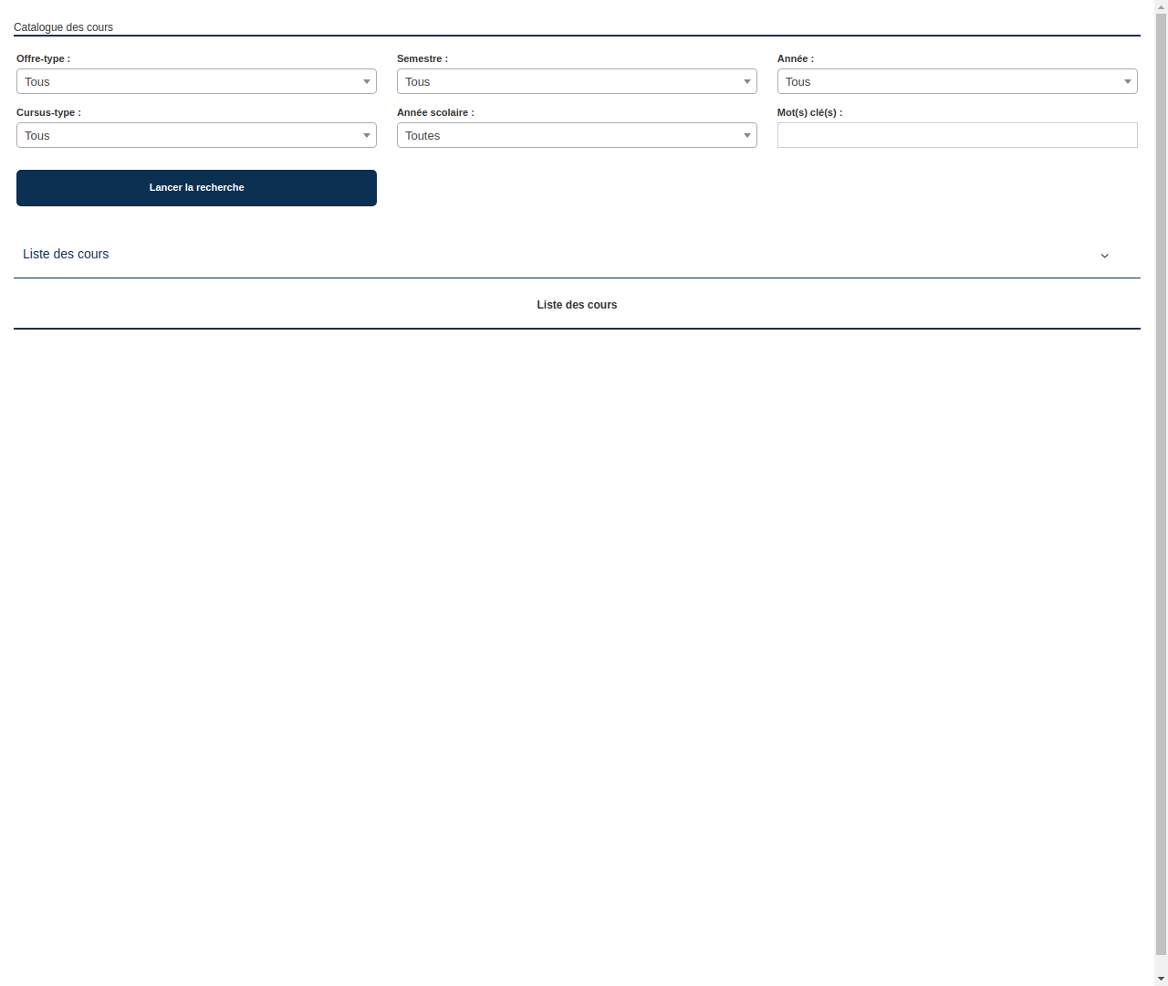Image resolution: width=1168 pixels, height=986 pixels.
Task: Open the Cursus-type selector
Action: click(x=196, y=135)
